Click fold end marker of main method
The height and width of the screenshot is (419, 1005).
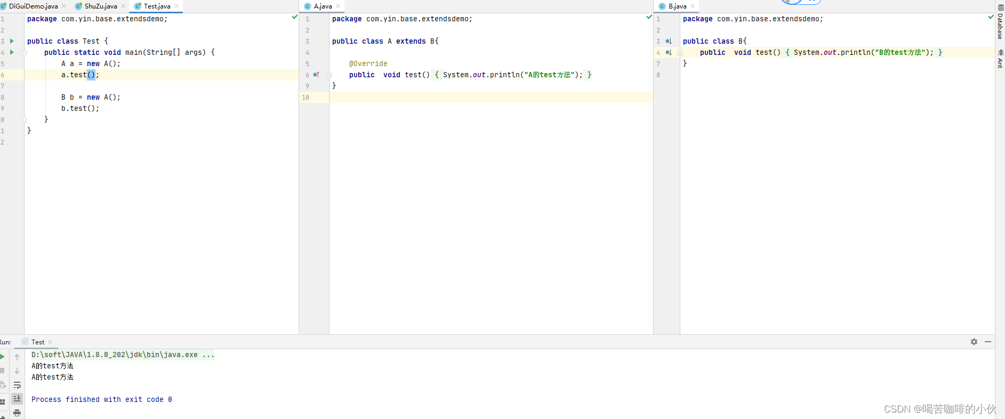tap(24, 120)
